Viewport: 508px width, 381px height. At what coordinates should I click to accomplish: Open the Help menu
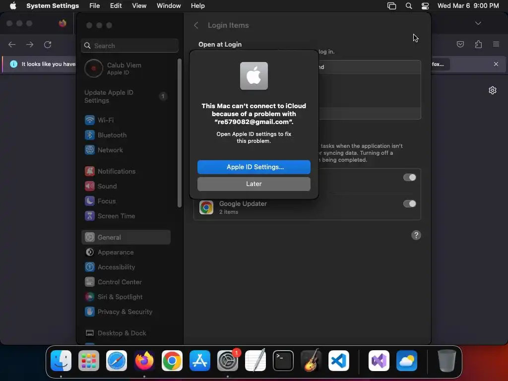[197, 6]
